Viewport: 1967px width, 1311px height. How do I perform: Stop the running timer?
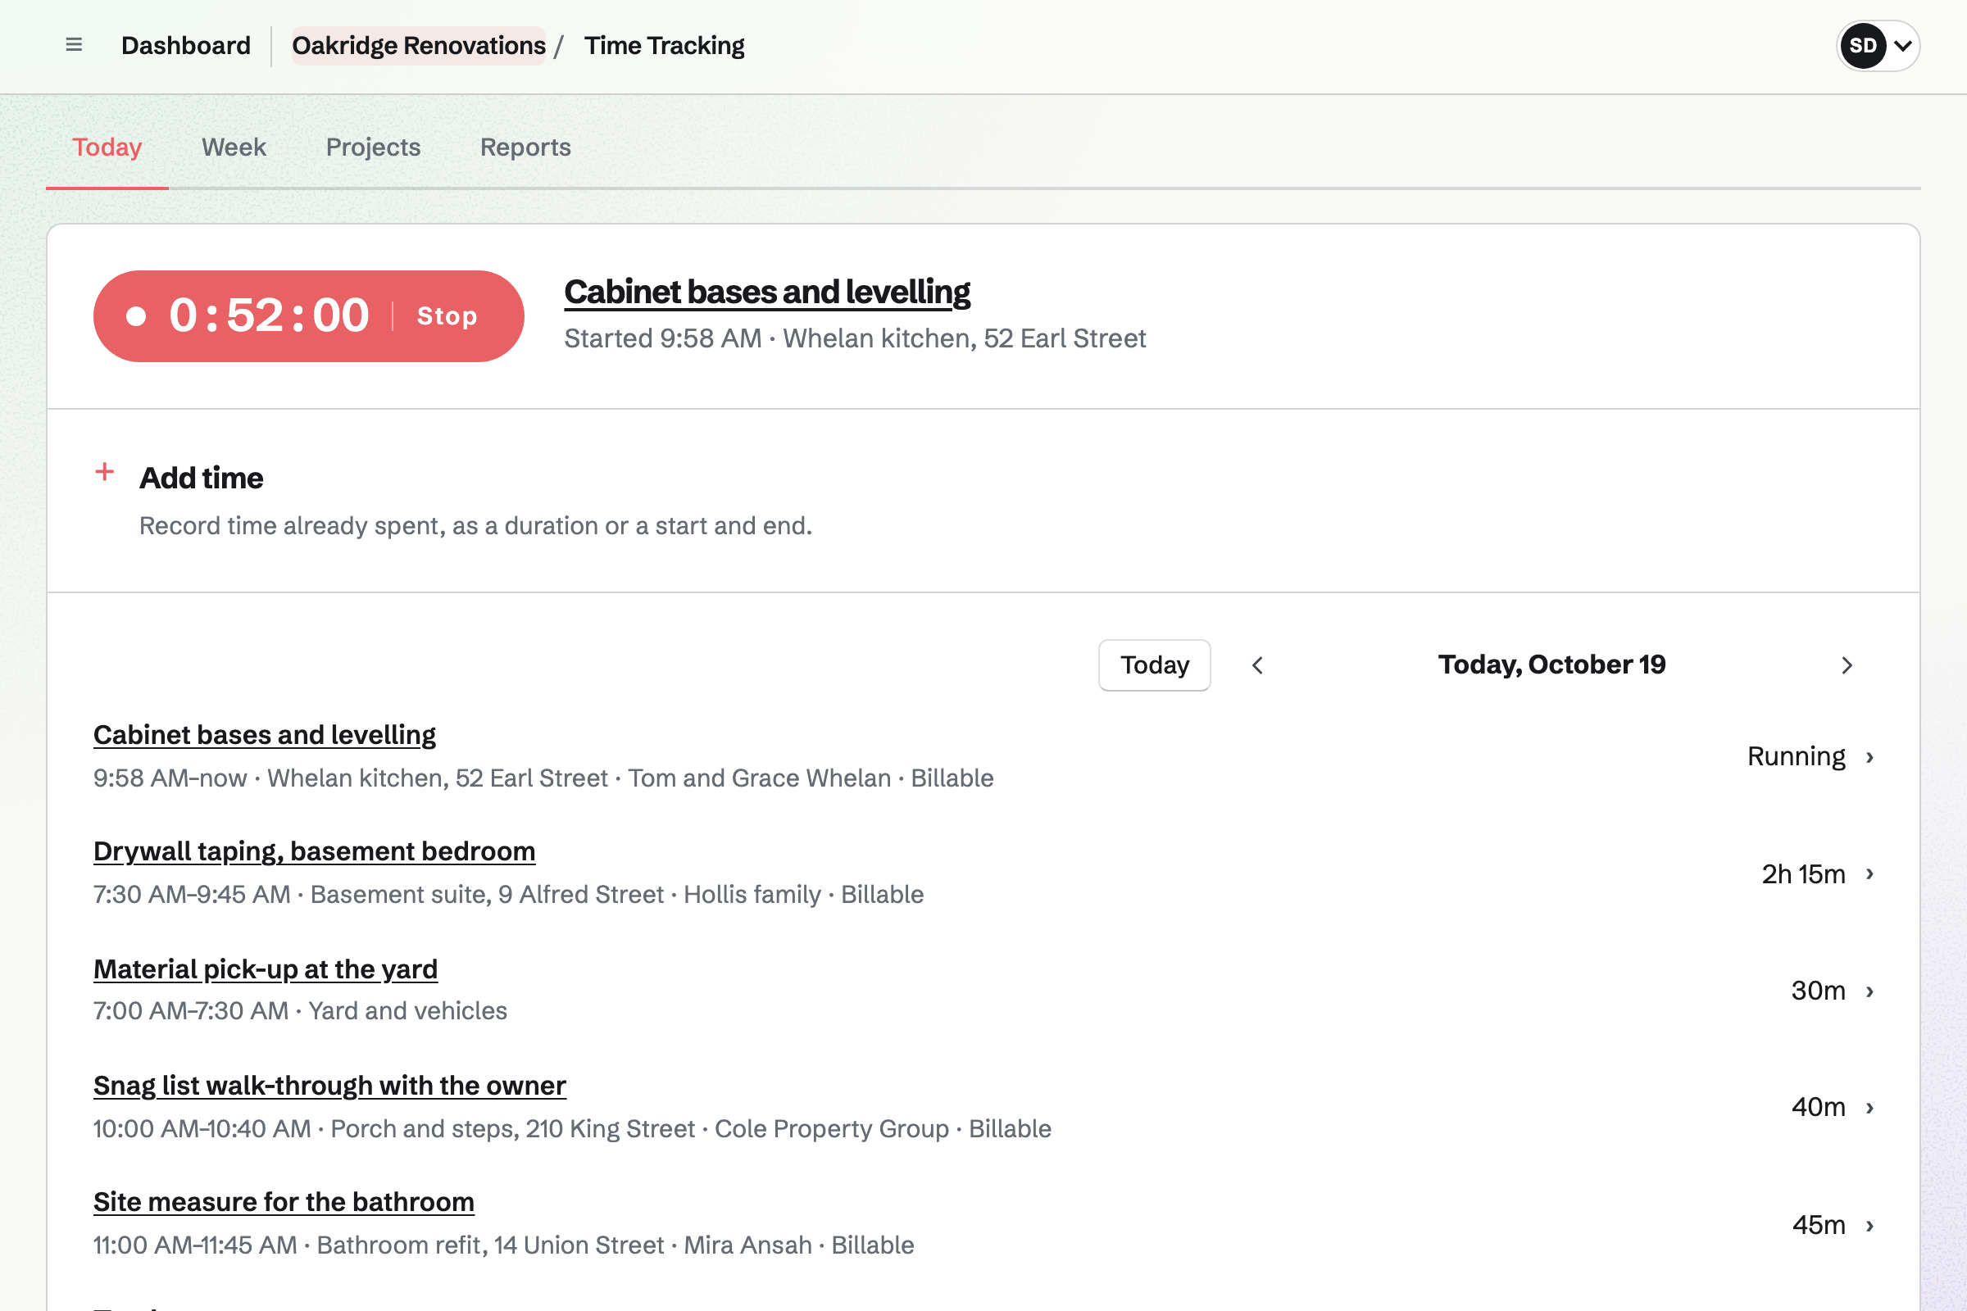(447, 316)
